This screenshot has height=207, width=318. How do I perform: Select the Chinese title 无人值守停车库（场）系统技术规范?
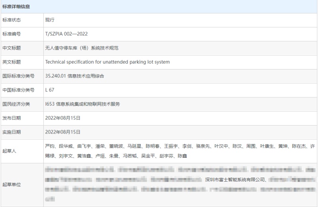(82, 48)
